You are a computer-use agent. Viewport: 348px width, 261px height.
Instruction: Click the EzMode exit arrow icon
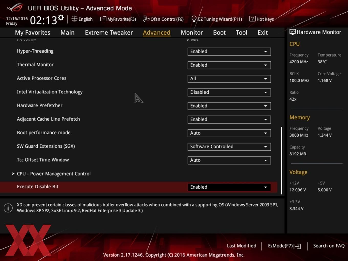[297, 246]
